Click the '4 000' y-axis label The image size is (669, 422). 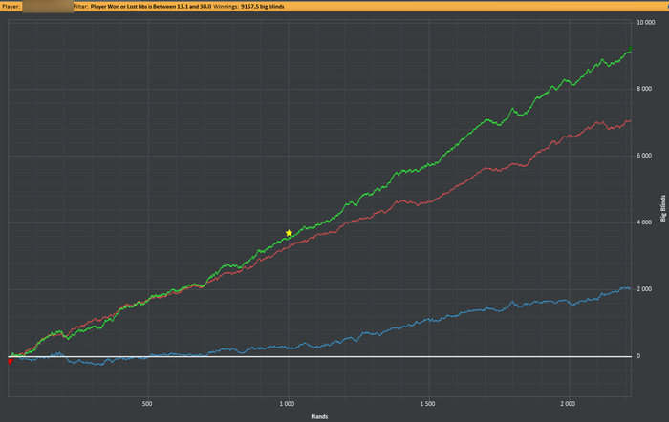click(644, 222)
